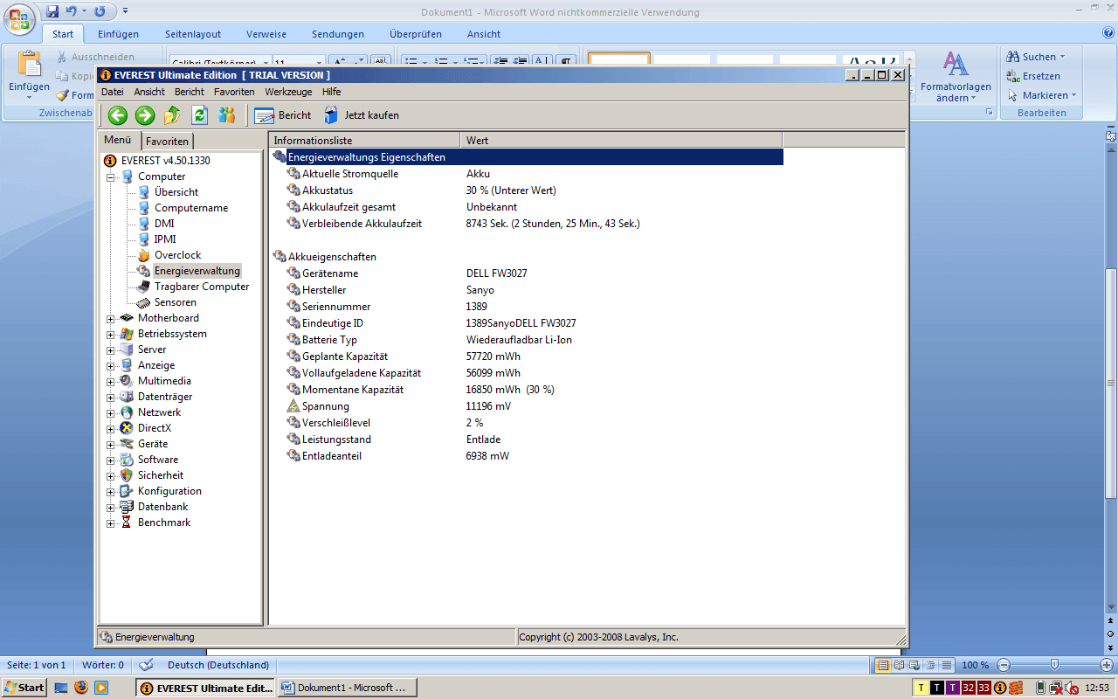This screenshot has height=699, width=1118.
Task: Open the Word Office button
Action: (20, 17)
